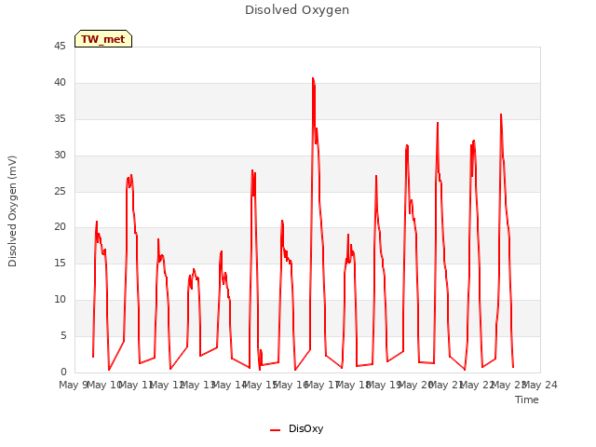Click the y-axis value 45
Image resolution: width=596 pixels, height=447 pixels.
60,46
